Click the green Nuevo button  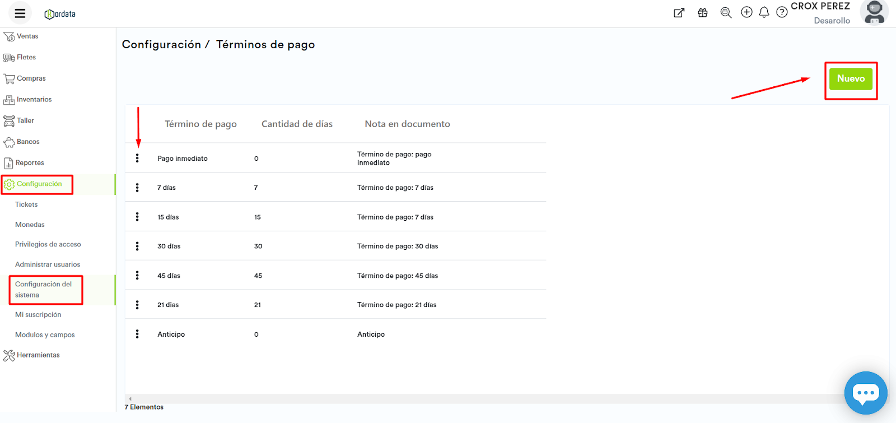click(851, 79)
